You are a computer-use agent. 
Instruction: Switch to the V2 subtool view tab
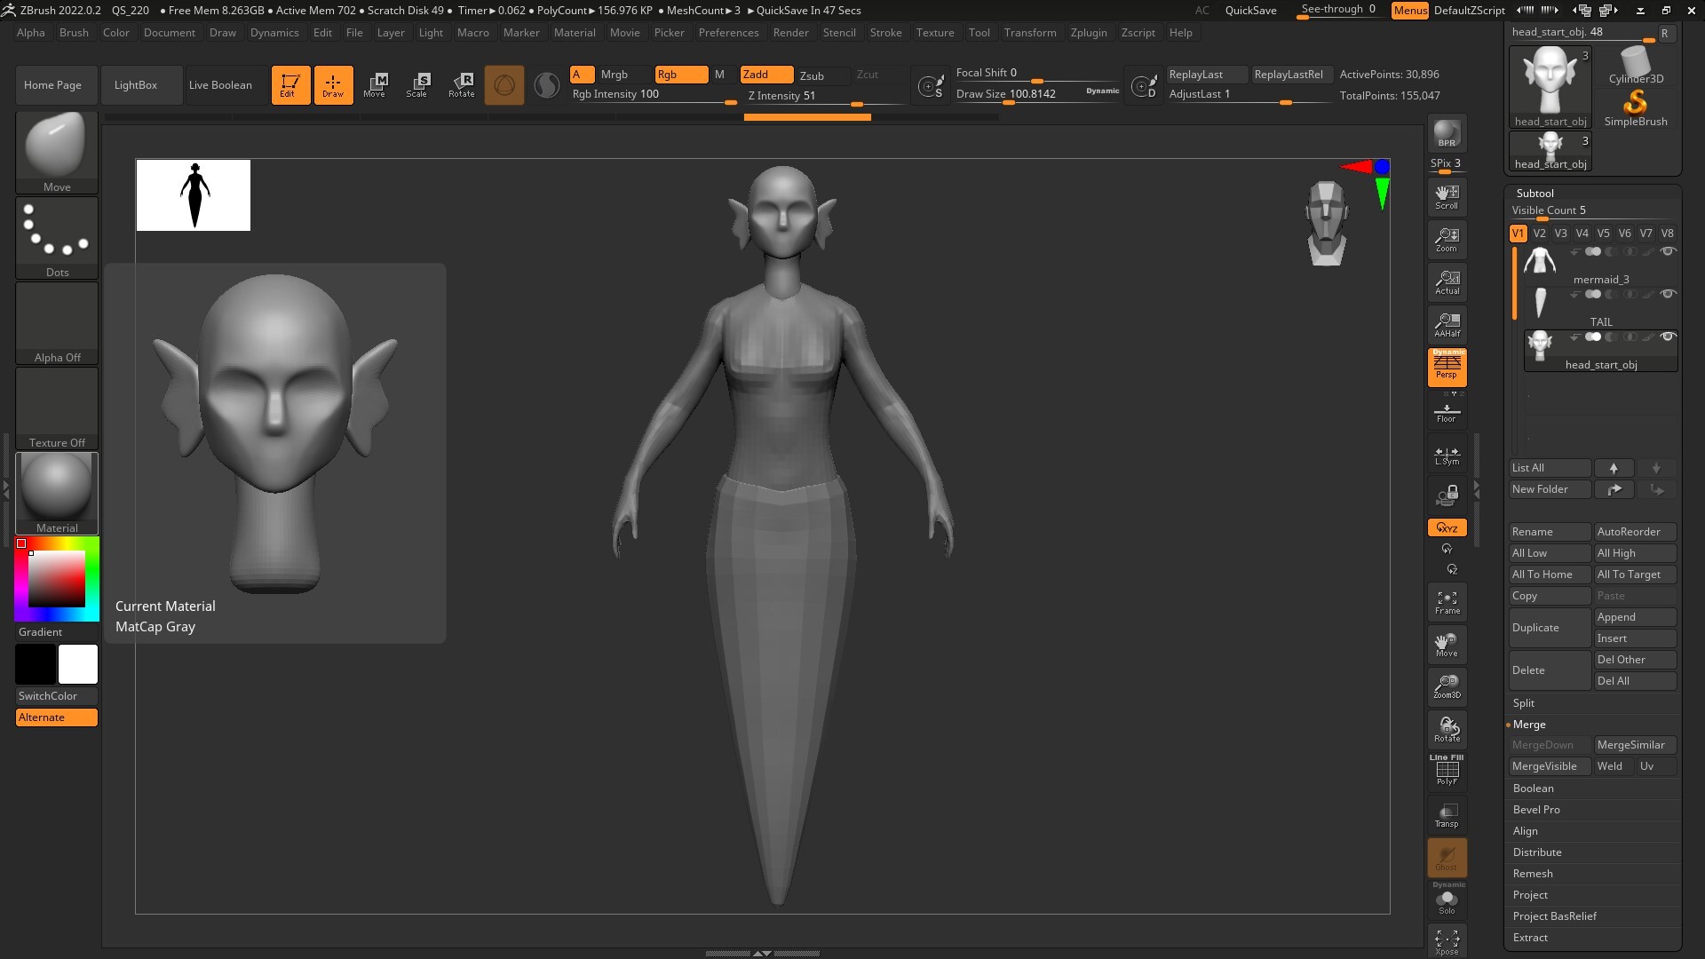coord(1539,233)
